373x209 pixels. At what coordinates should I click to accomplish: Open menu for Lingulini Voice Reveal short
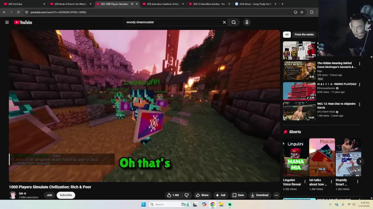305,182
